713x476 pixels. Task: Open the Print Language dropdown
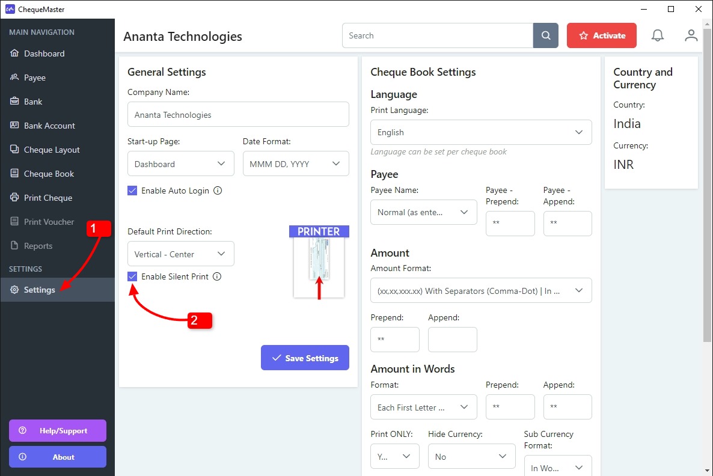[481, 132]
